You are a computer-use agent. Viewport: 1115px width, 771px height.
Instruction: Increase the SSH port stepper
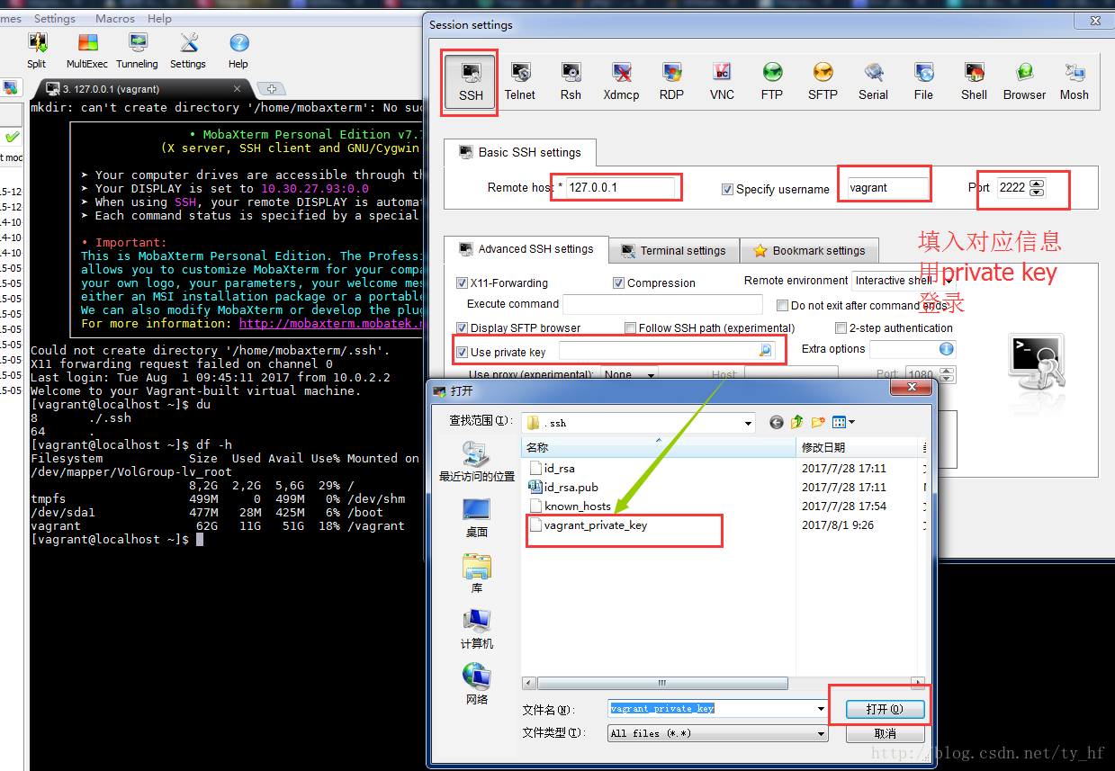tap(1037, 184)
